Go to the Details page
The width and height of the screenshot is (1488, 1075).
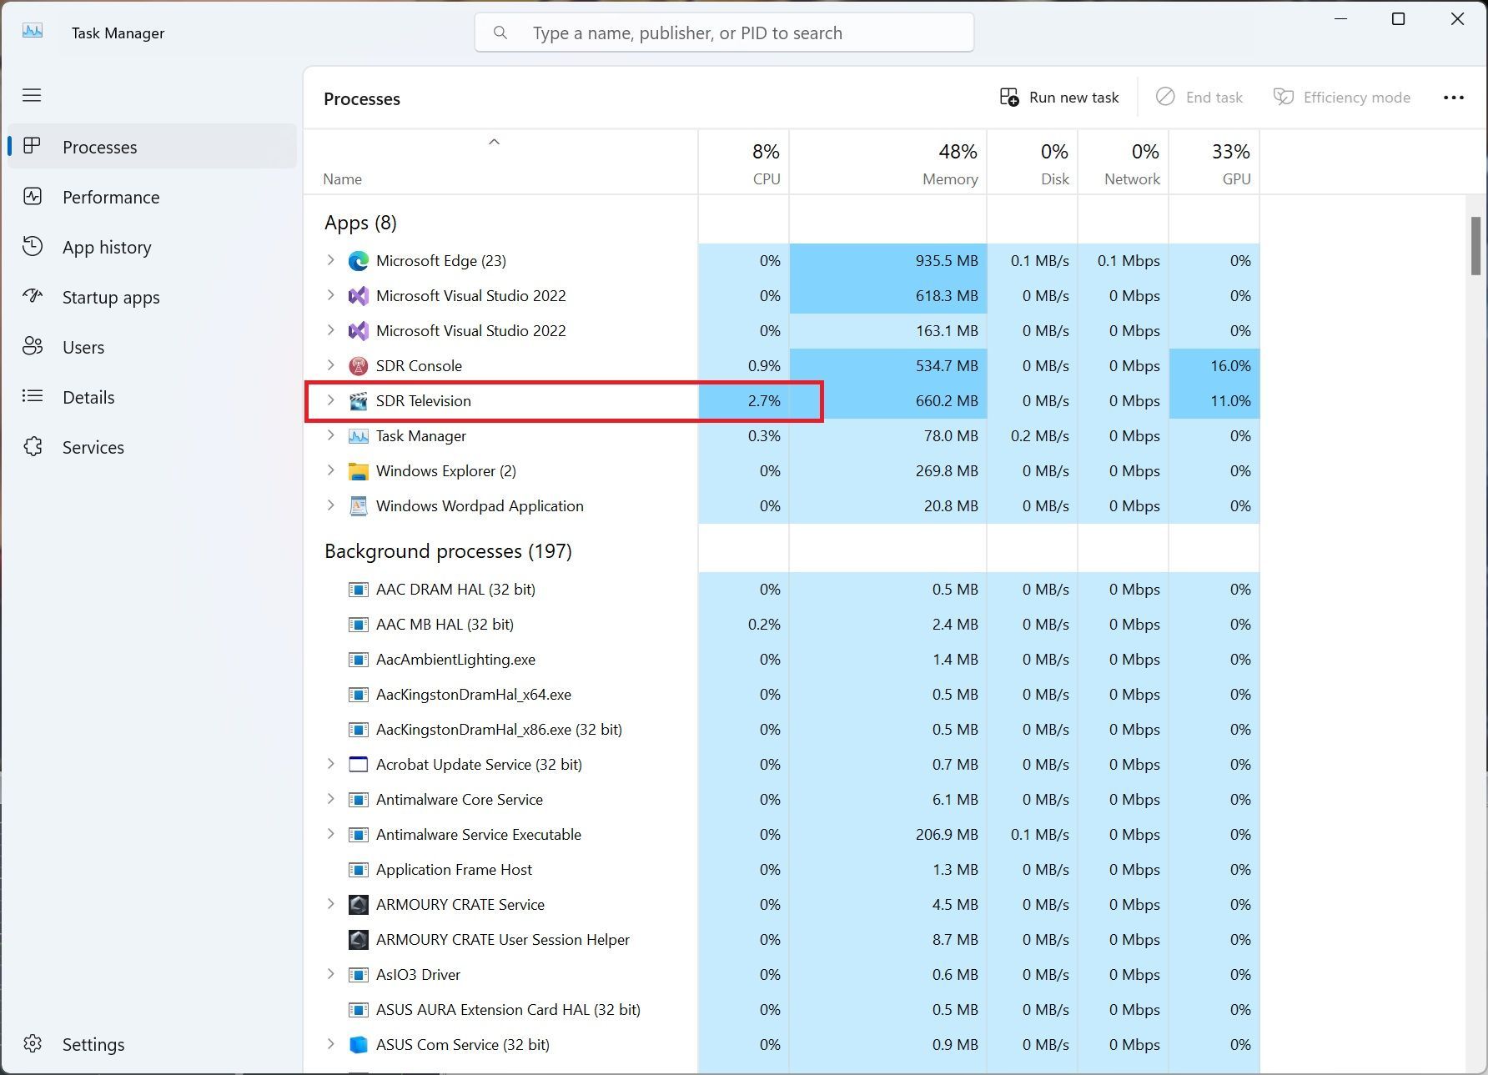(153, 397)
